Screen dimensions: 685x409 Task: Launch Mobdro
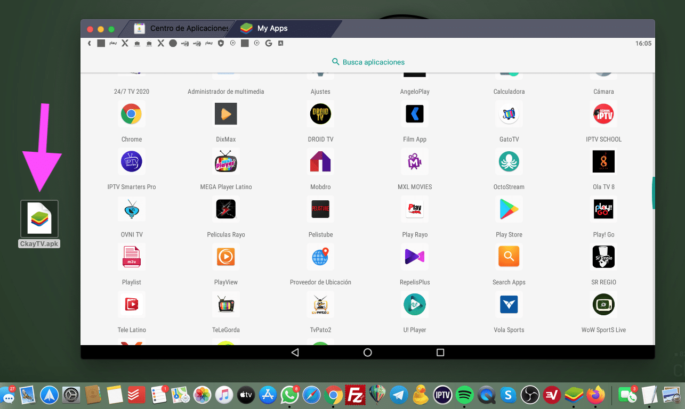coord(320,161)
